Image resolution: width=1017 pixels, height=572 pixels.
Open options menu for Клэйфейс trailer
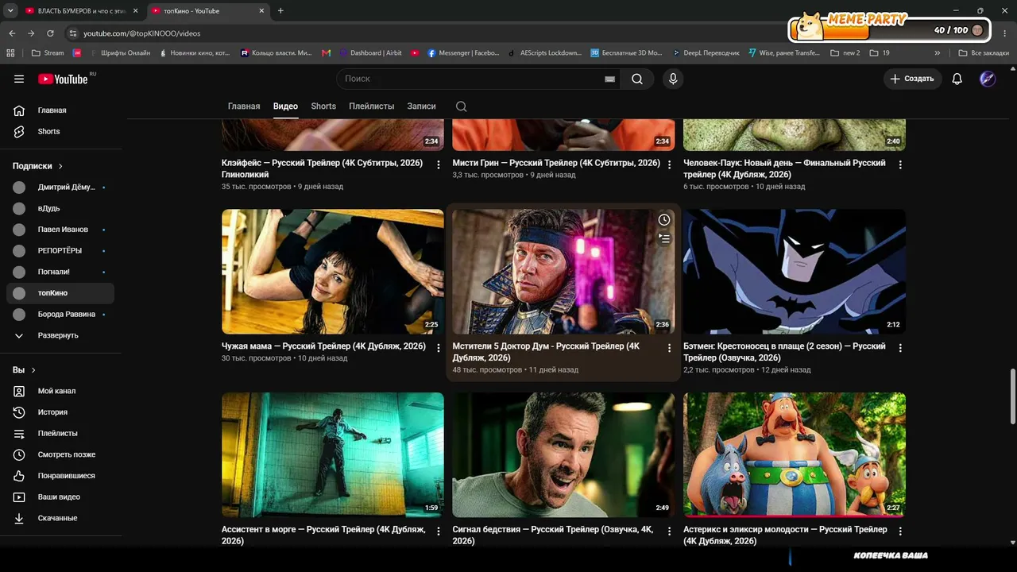tap(439, 164)
